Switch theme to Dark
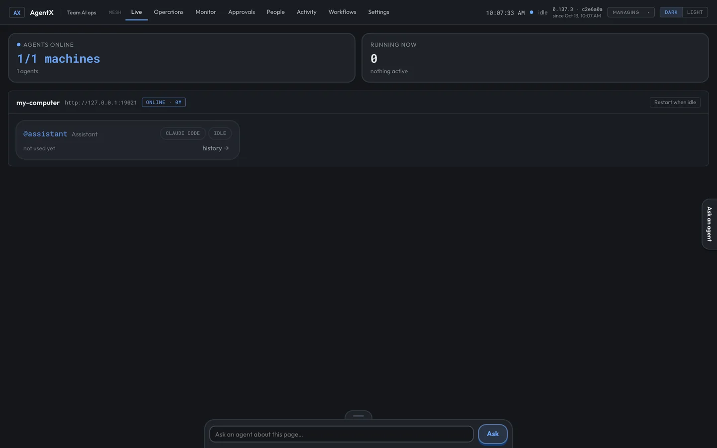Viewport: 717px width, 448px height. pos(671,12)
